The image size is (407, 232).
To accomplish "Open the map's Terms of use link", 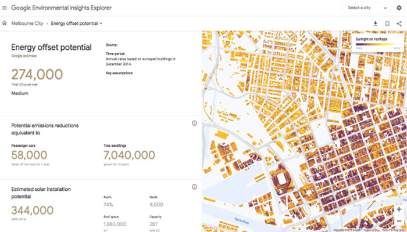I will pos(369,230).
